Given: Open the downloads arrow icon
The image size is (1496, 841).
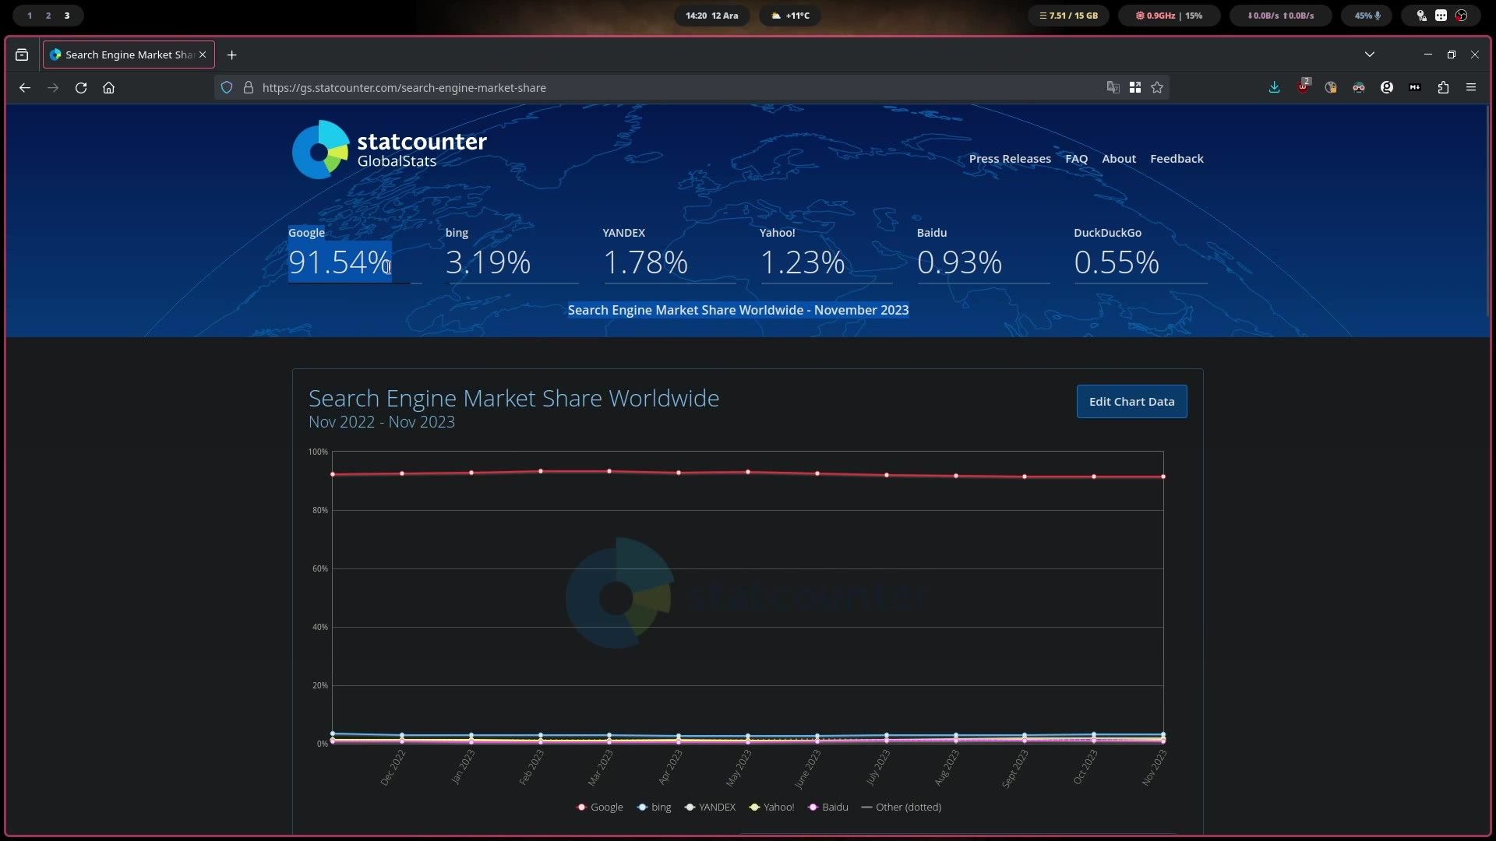Looking at the screenshot, I should (x=1275, y=88).
